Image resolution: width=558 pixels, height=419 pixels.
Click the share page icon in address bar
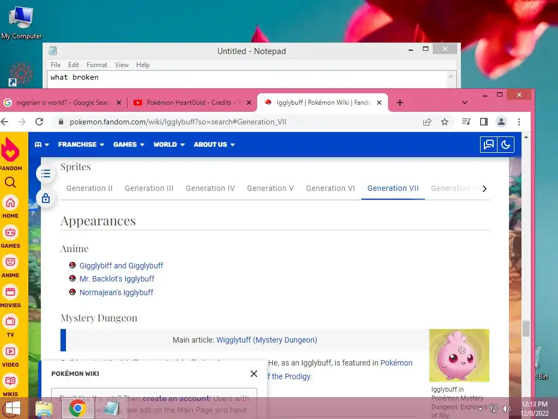427,122
